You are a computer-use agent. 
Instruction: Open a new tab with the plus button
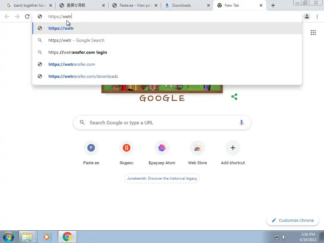(273, 5)
